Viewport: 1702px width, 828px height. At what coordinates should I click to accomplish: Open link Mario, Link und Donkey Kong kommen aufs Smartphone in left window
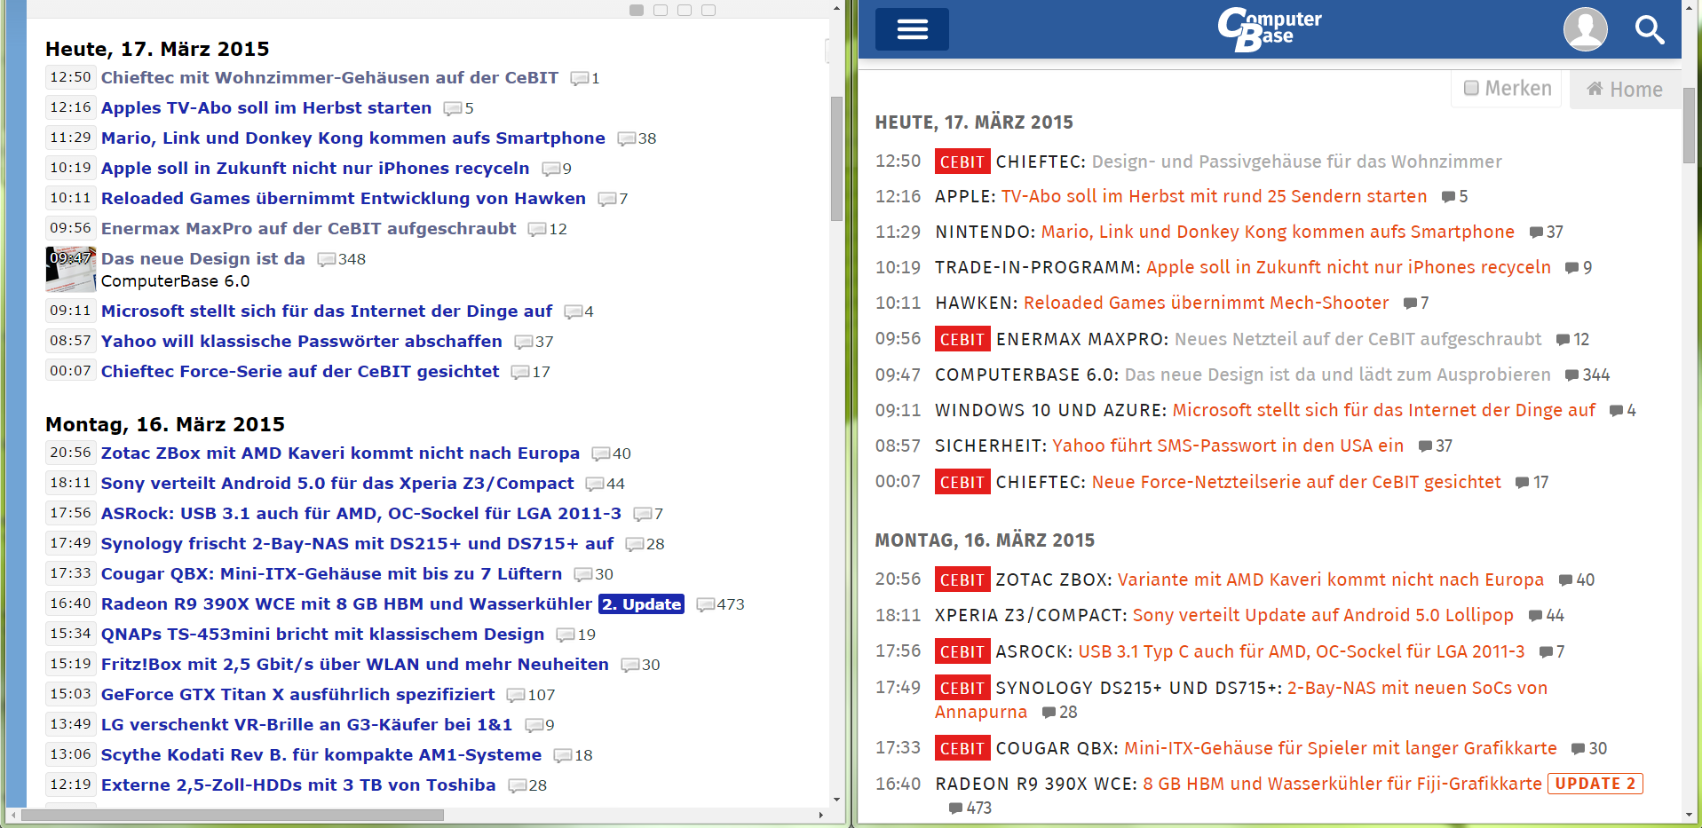pos(353,138)
